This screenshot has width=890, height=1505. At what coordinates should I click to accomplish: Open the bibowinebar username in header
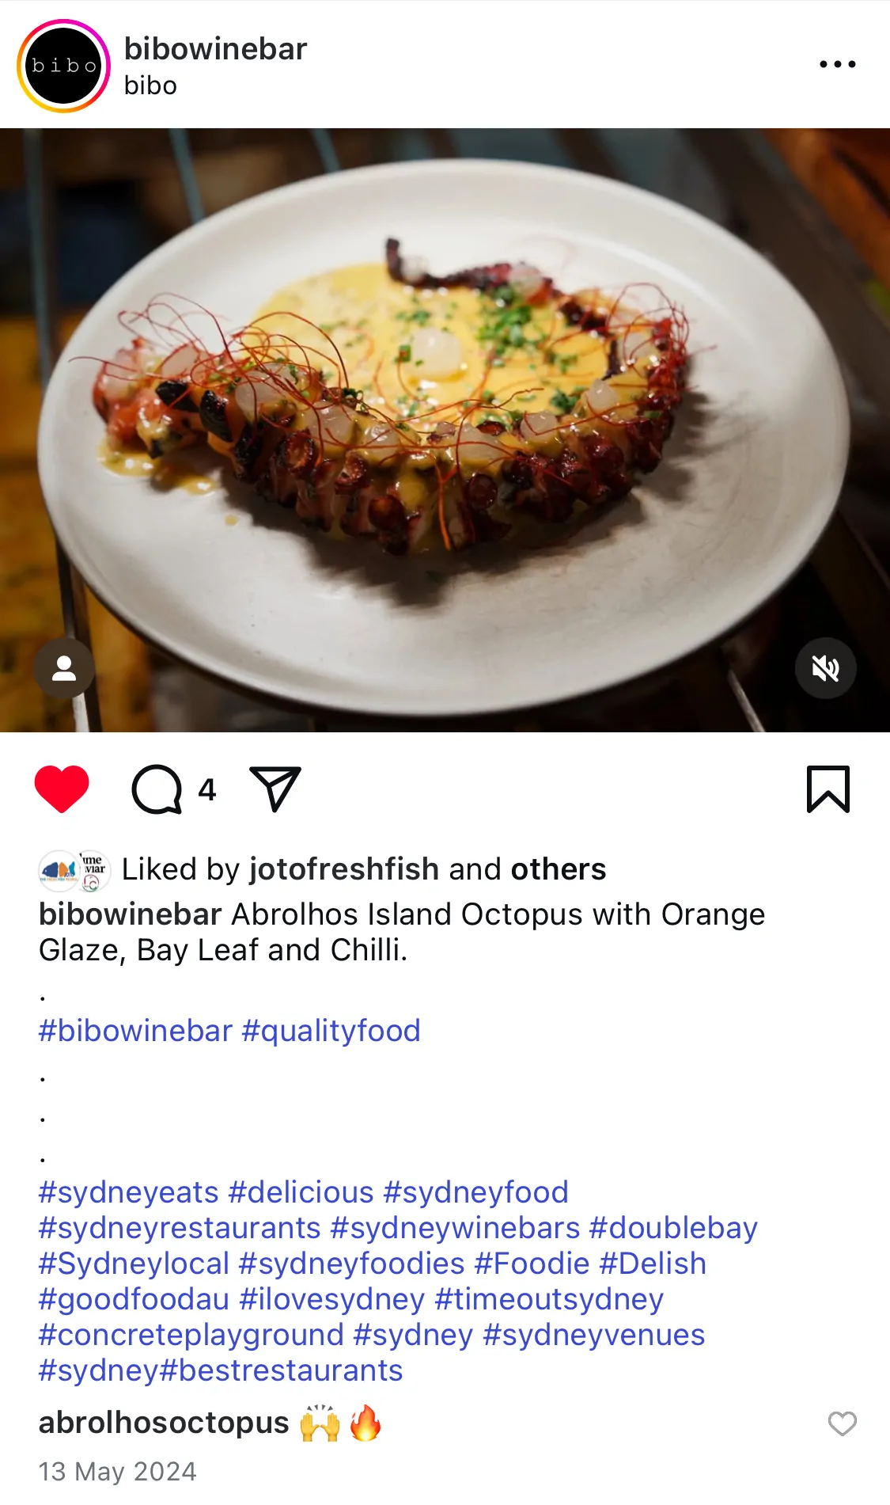coord(215,49)
